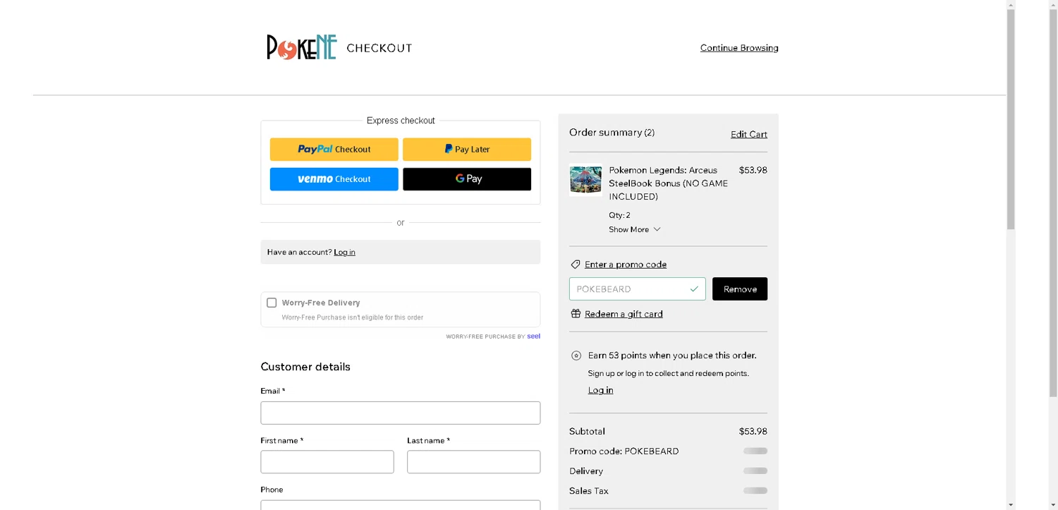Screen dimensions: 1058x510
Task: Pay with PayPal Checkout button
Action: point(334,150)
